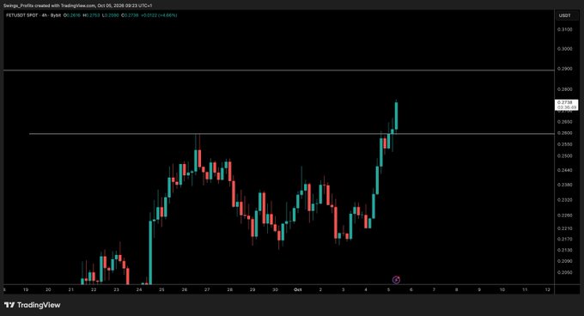Click date 21 on the time axis

(71, 289)
